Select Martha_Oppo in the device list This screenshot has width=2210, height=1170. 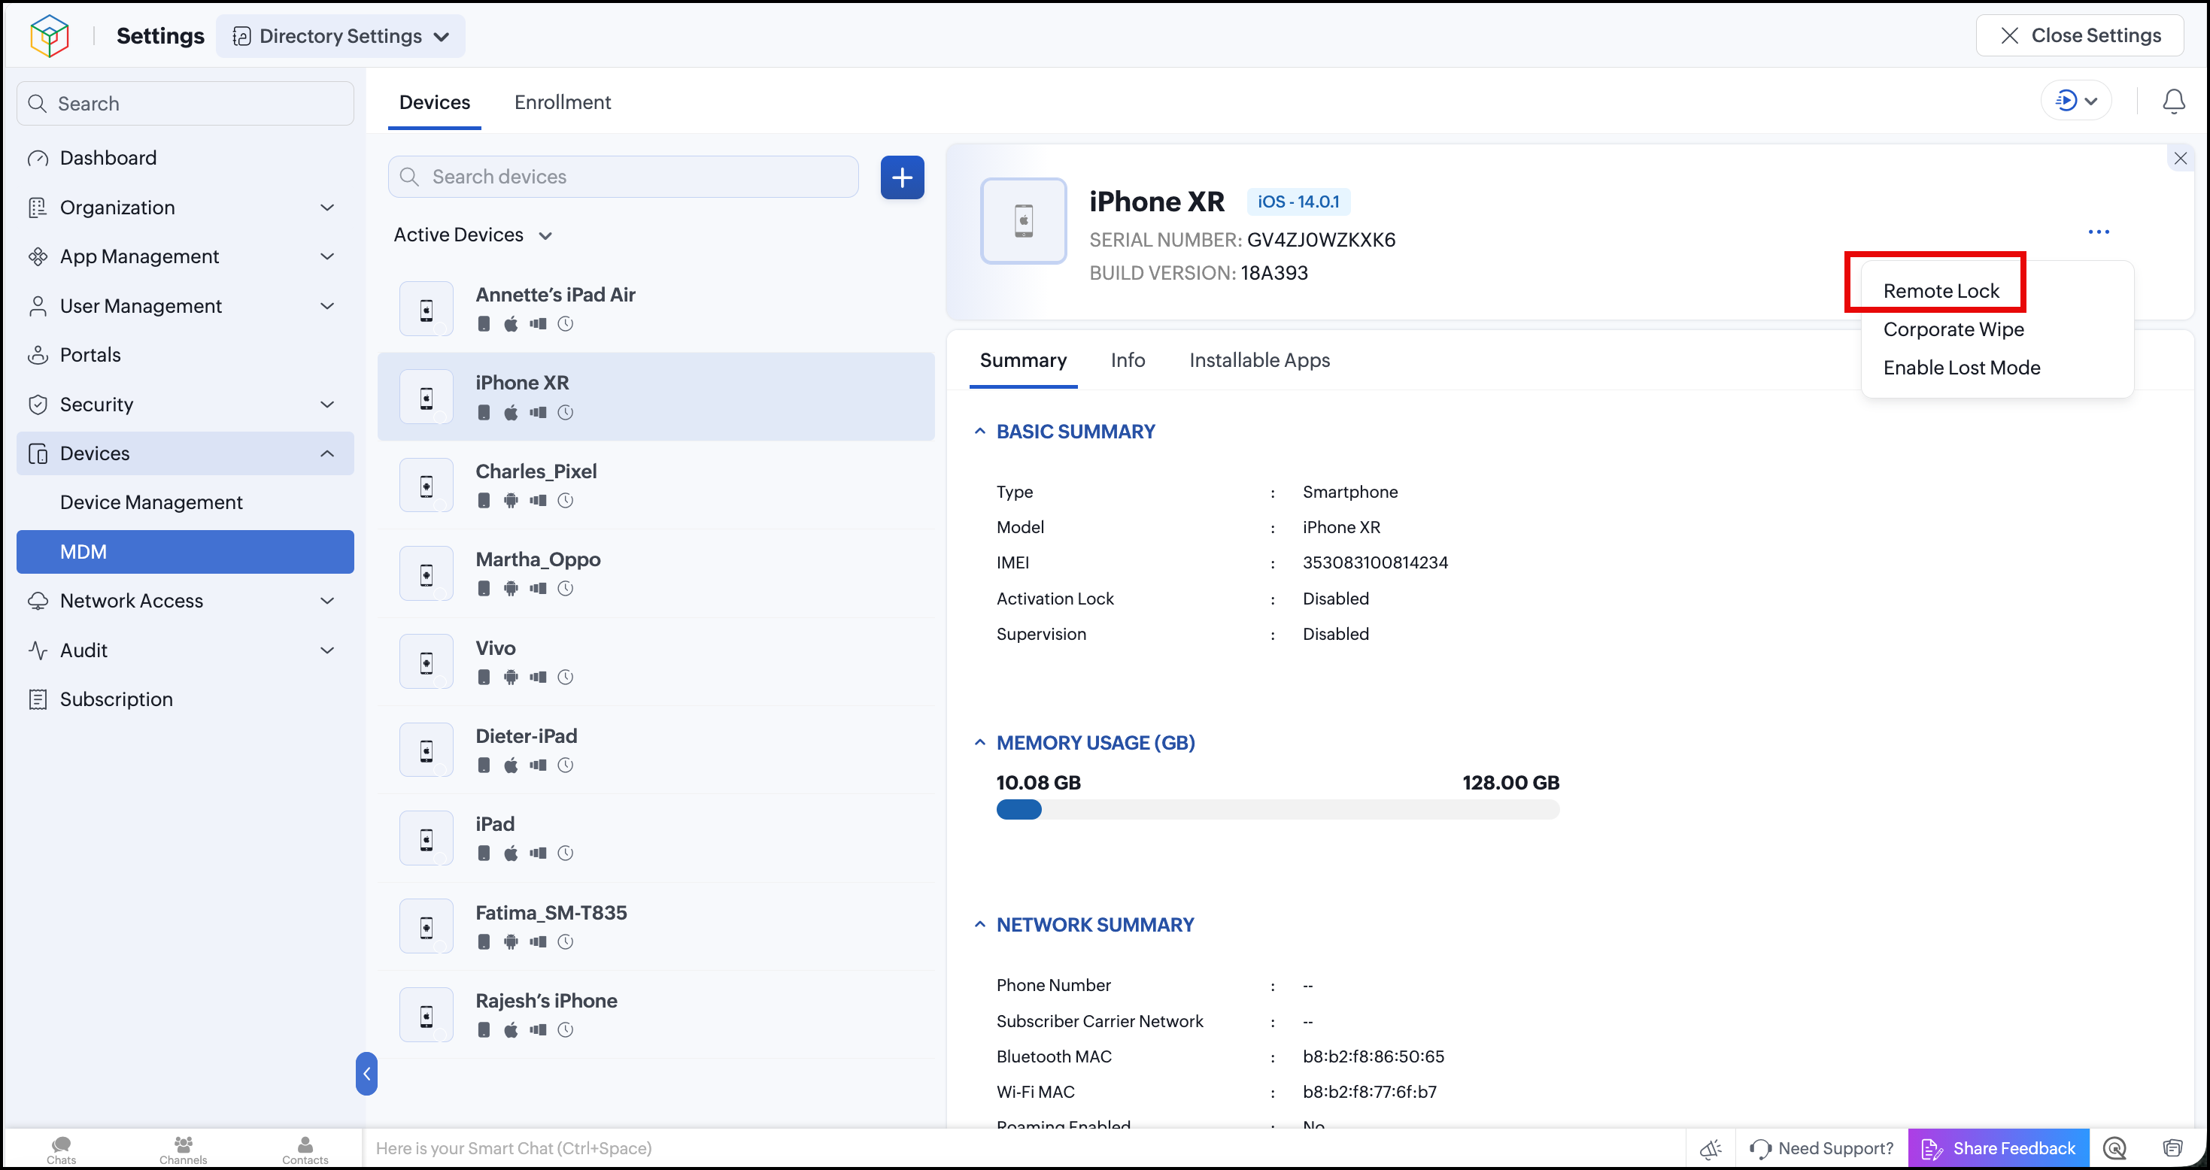[657, 574]
